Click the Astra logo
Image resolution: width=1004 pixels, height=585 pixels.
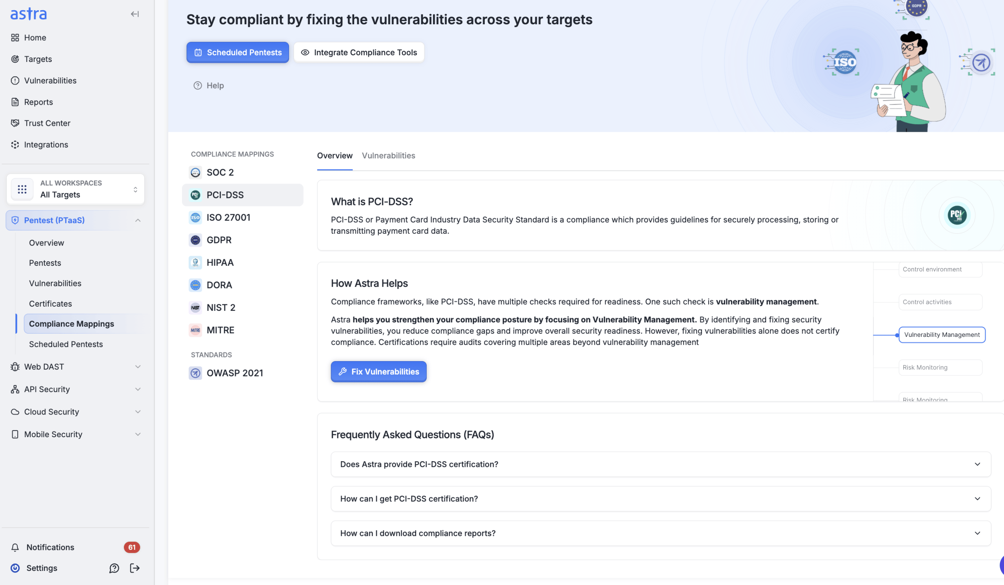coord(28,14)
